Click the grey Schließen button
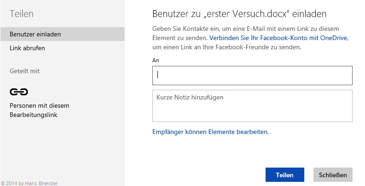 click(333, 175)
